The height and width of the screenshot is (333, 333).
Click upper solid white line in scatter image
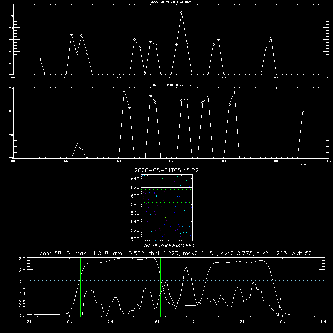pos(166,187)
